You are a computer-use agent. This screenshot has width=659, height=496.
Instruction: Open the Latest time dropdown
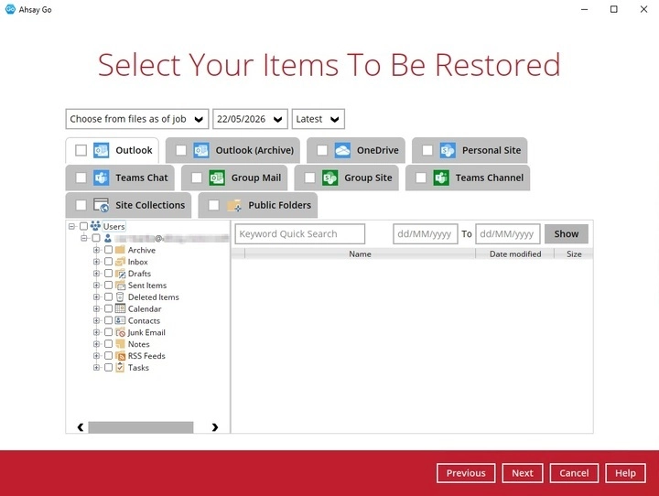pos(319,119)
